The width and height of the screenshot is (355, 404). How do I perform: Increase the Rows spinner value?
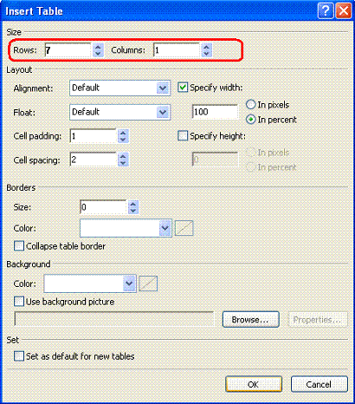[x=98, y=47]
